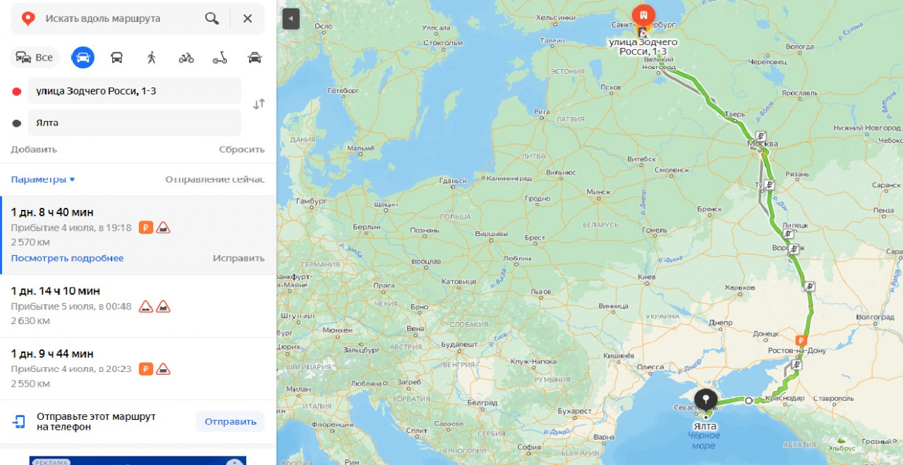The image size is (903, 465).
Task: Open Посмотреть подробнее link
Action: (x=67, y=259)
